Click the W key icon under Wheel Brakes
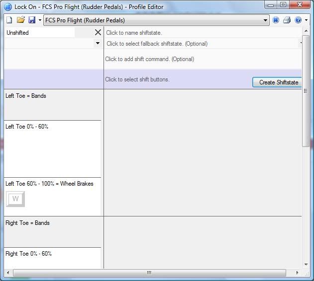The height and width of the screenshot is (281, 314). 15,199
